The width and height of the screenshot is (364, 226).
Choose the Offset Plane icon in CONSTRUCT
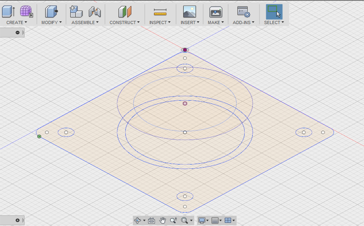coord(125,12)
